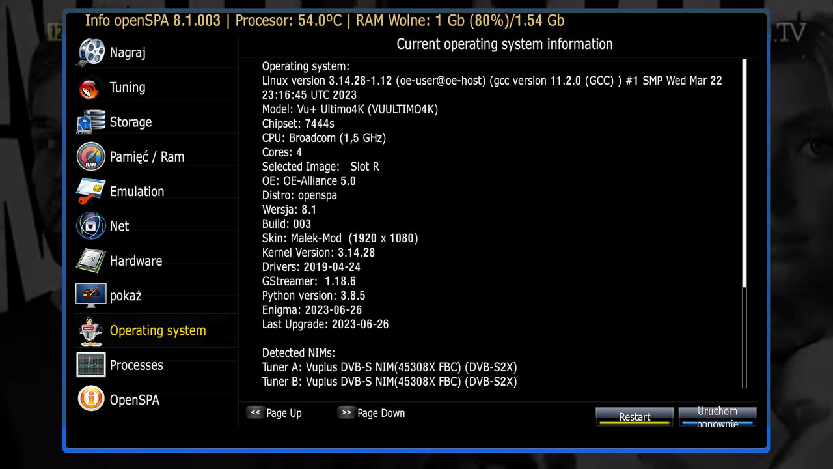Click the Selected Image: Slot R line
This screenshot has height=469, width=833.
pos(320,166)
